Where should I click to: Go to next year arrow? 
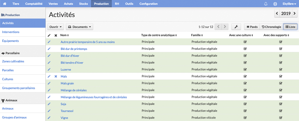coord(295,13)
